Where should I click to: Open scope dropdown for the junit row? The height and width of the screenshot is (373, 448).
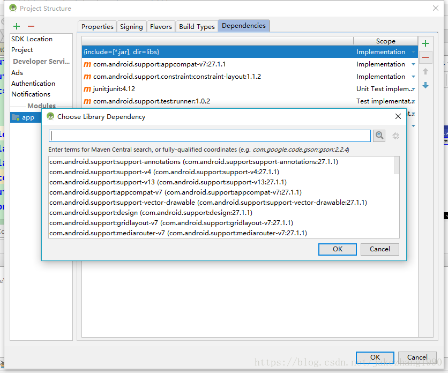point(413,89)
